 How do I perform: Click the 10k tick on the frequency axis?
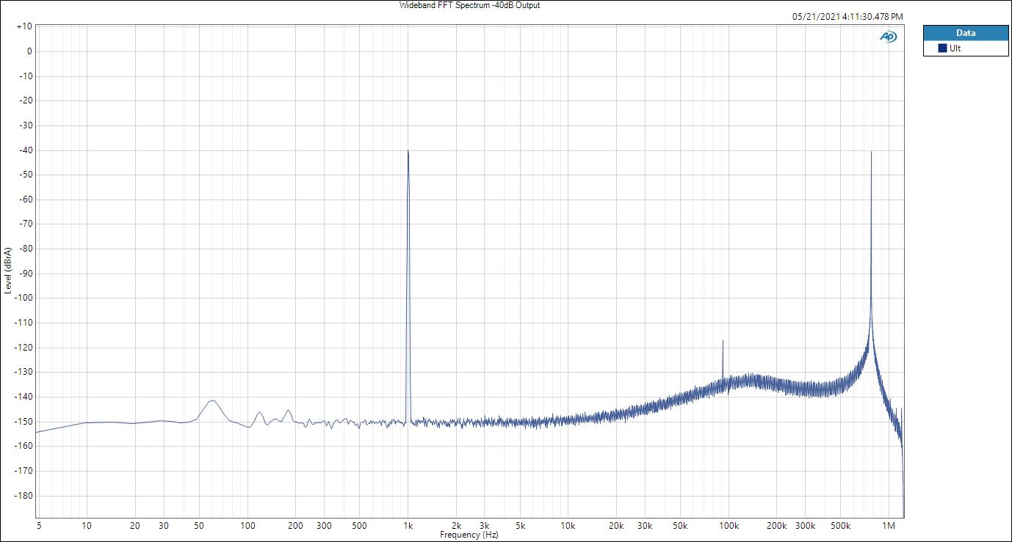coord(568,526)
